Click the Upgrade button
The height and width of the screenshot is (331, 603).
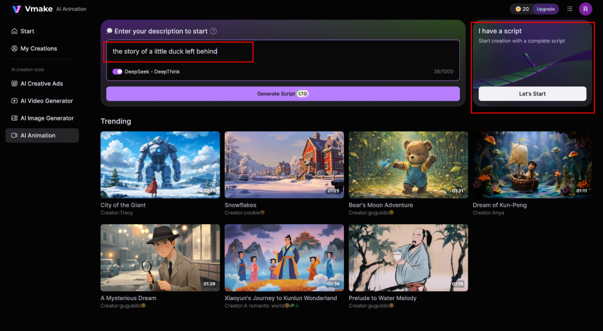[546, 9]
